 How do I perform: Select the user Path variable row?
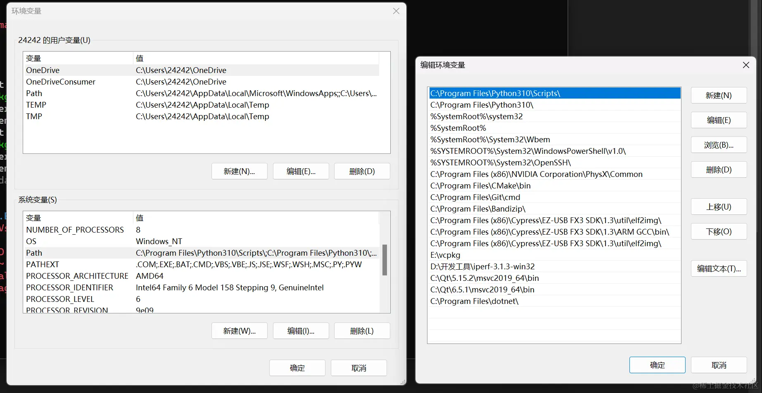202,93
